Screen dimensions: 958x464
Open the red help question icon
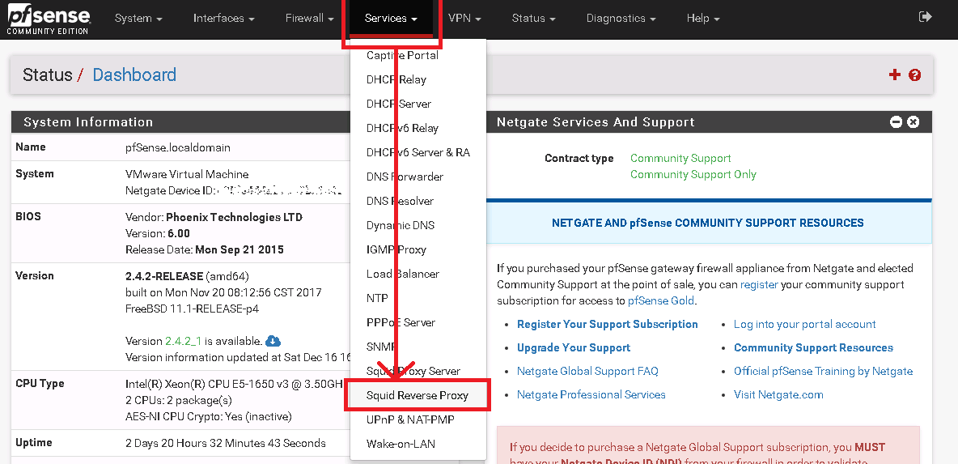click(x=914, y=75)
